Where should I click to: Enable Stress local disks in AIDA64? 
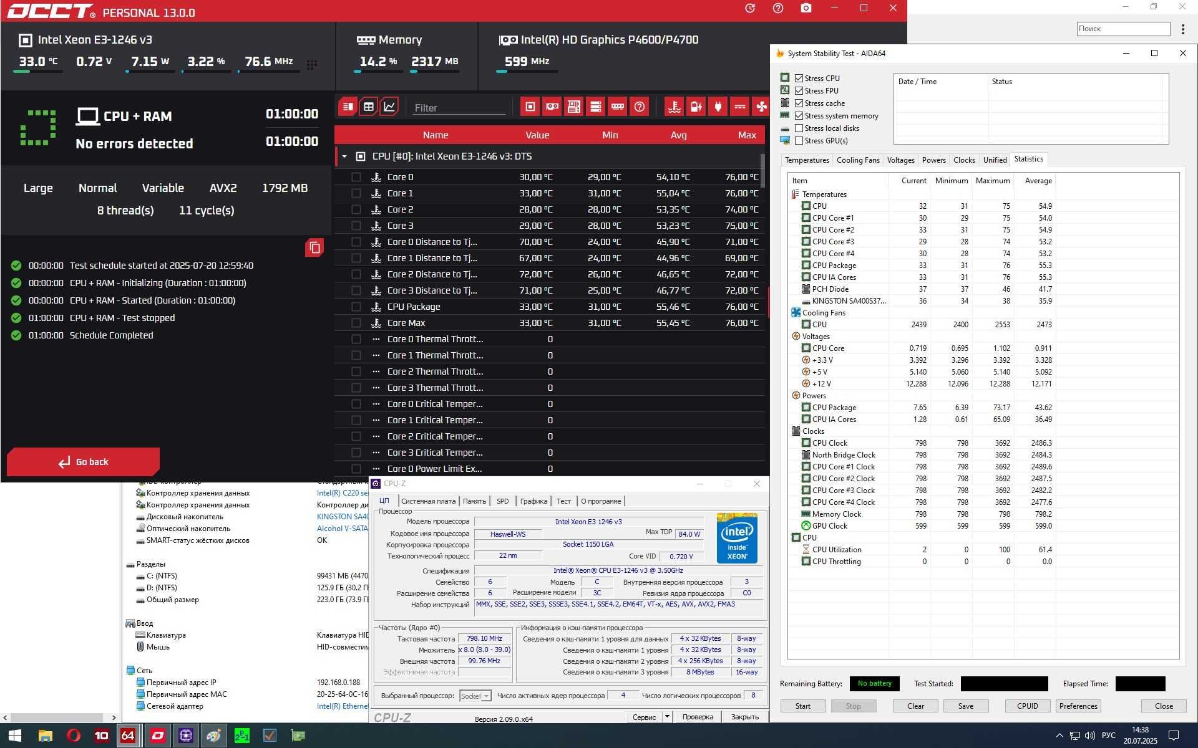[x=799, y=128]
